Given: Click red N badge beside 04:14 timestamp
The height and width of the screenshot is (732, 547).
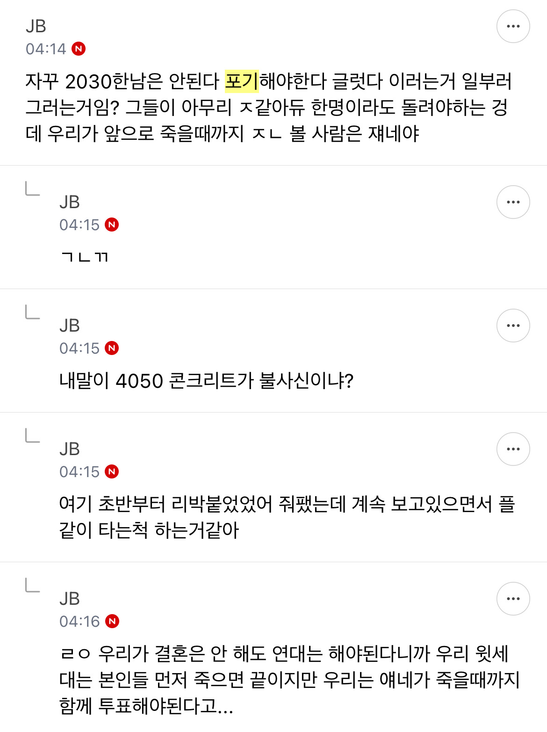Looking at the screenshot, I should 79,49.
